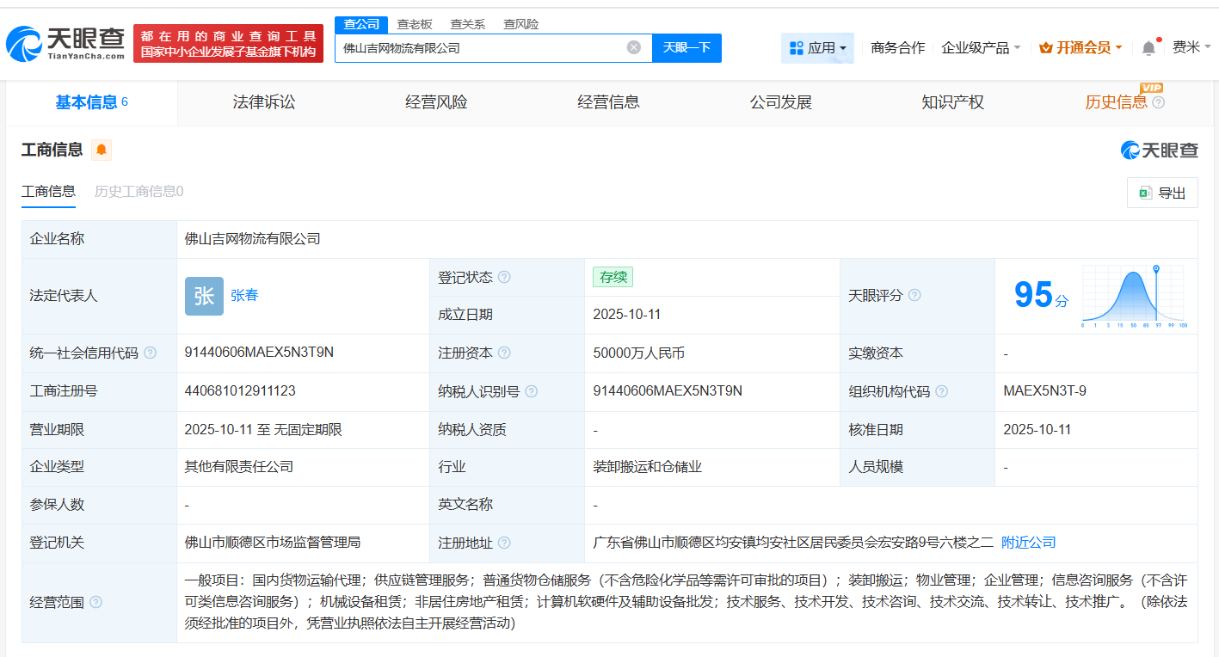Clear the search box with the X icon

pos(634,48)
